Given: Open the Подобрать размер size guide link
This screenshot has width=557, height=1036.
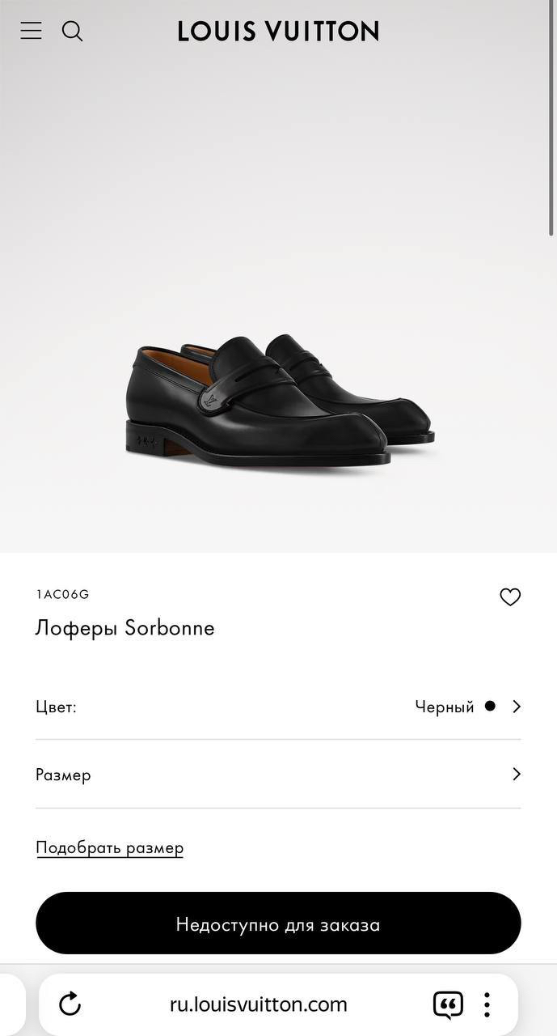Looking at the screenshot, I should pyautogui.click(x=110, y=847).
